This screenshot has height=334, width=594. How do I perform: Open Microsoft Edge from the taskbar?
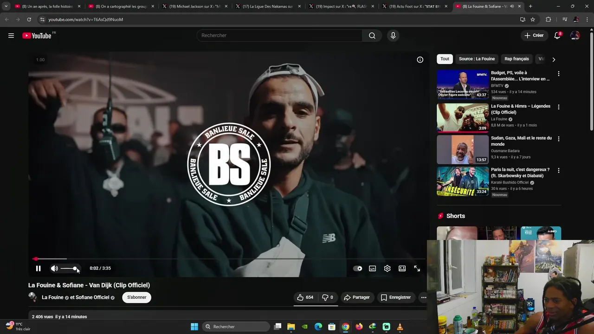click(318, 327)
